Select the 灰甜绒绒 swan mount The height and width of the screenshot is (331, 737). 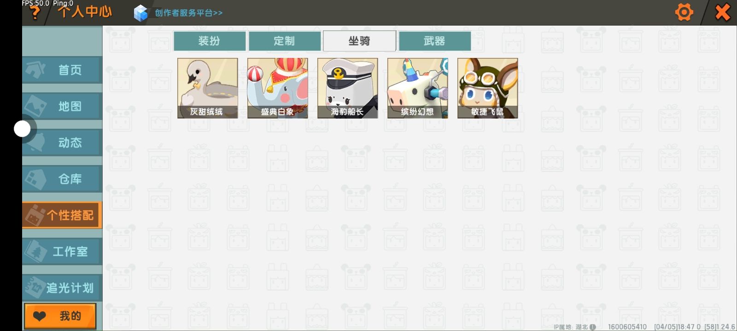(208, 88)
